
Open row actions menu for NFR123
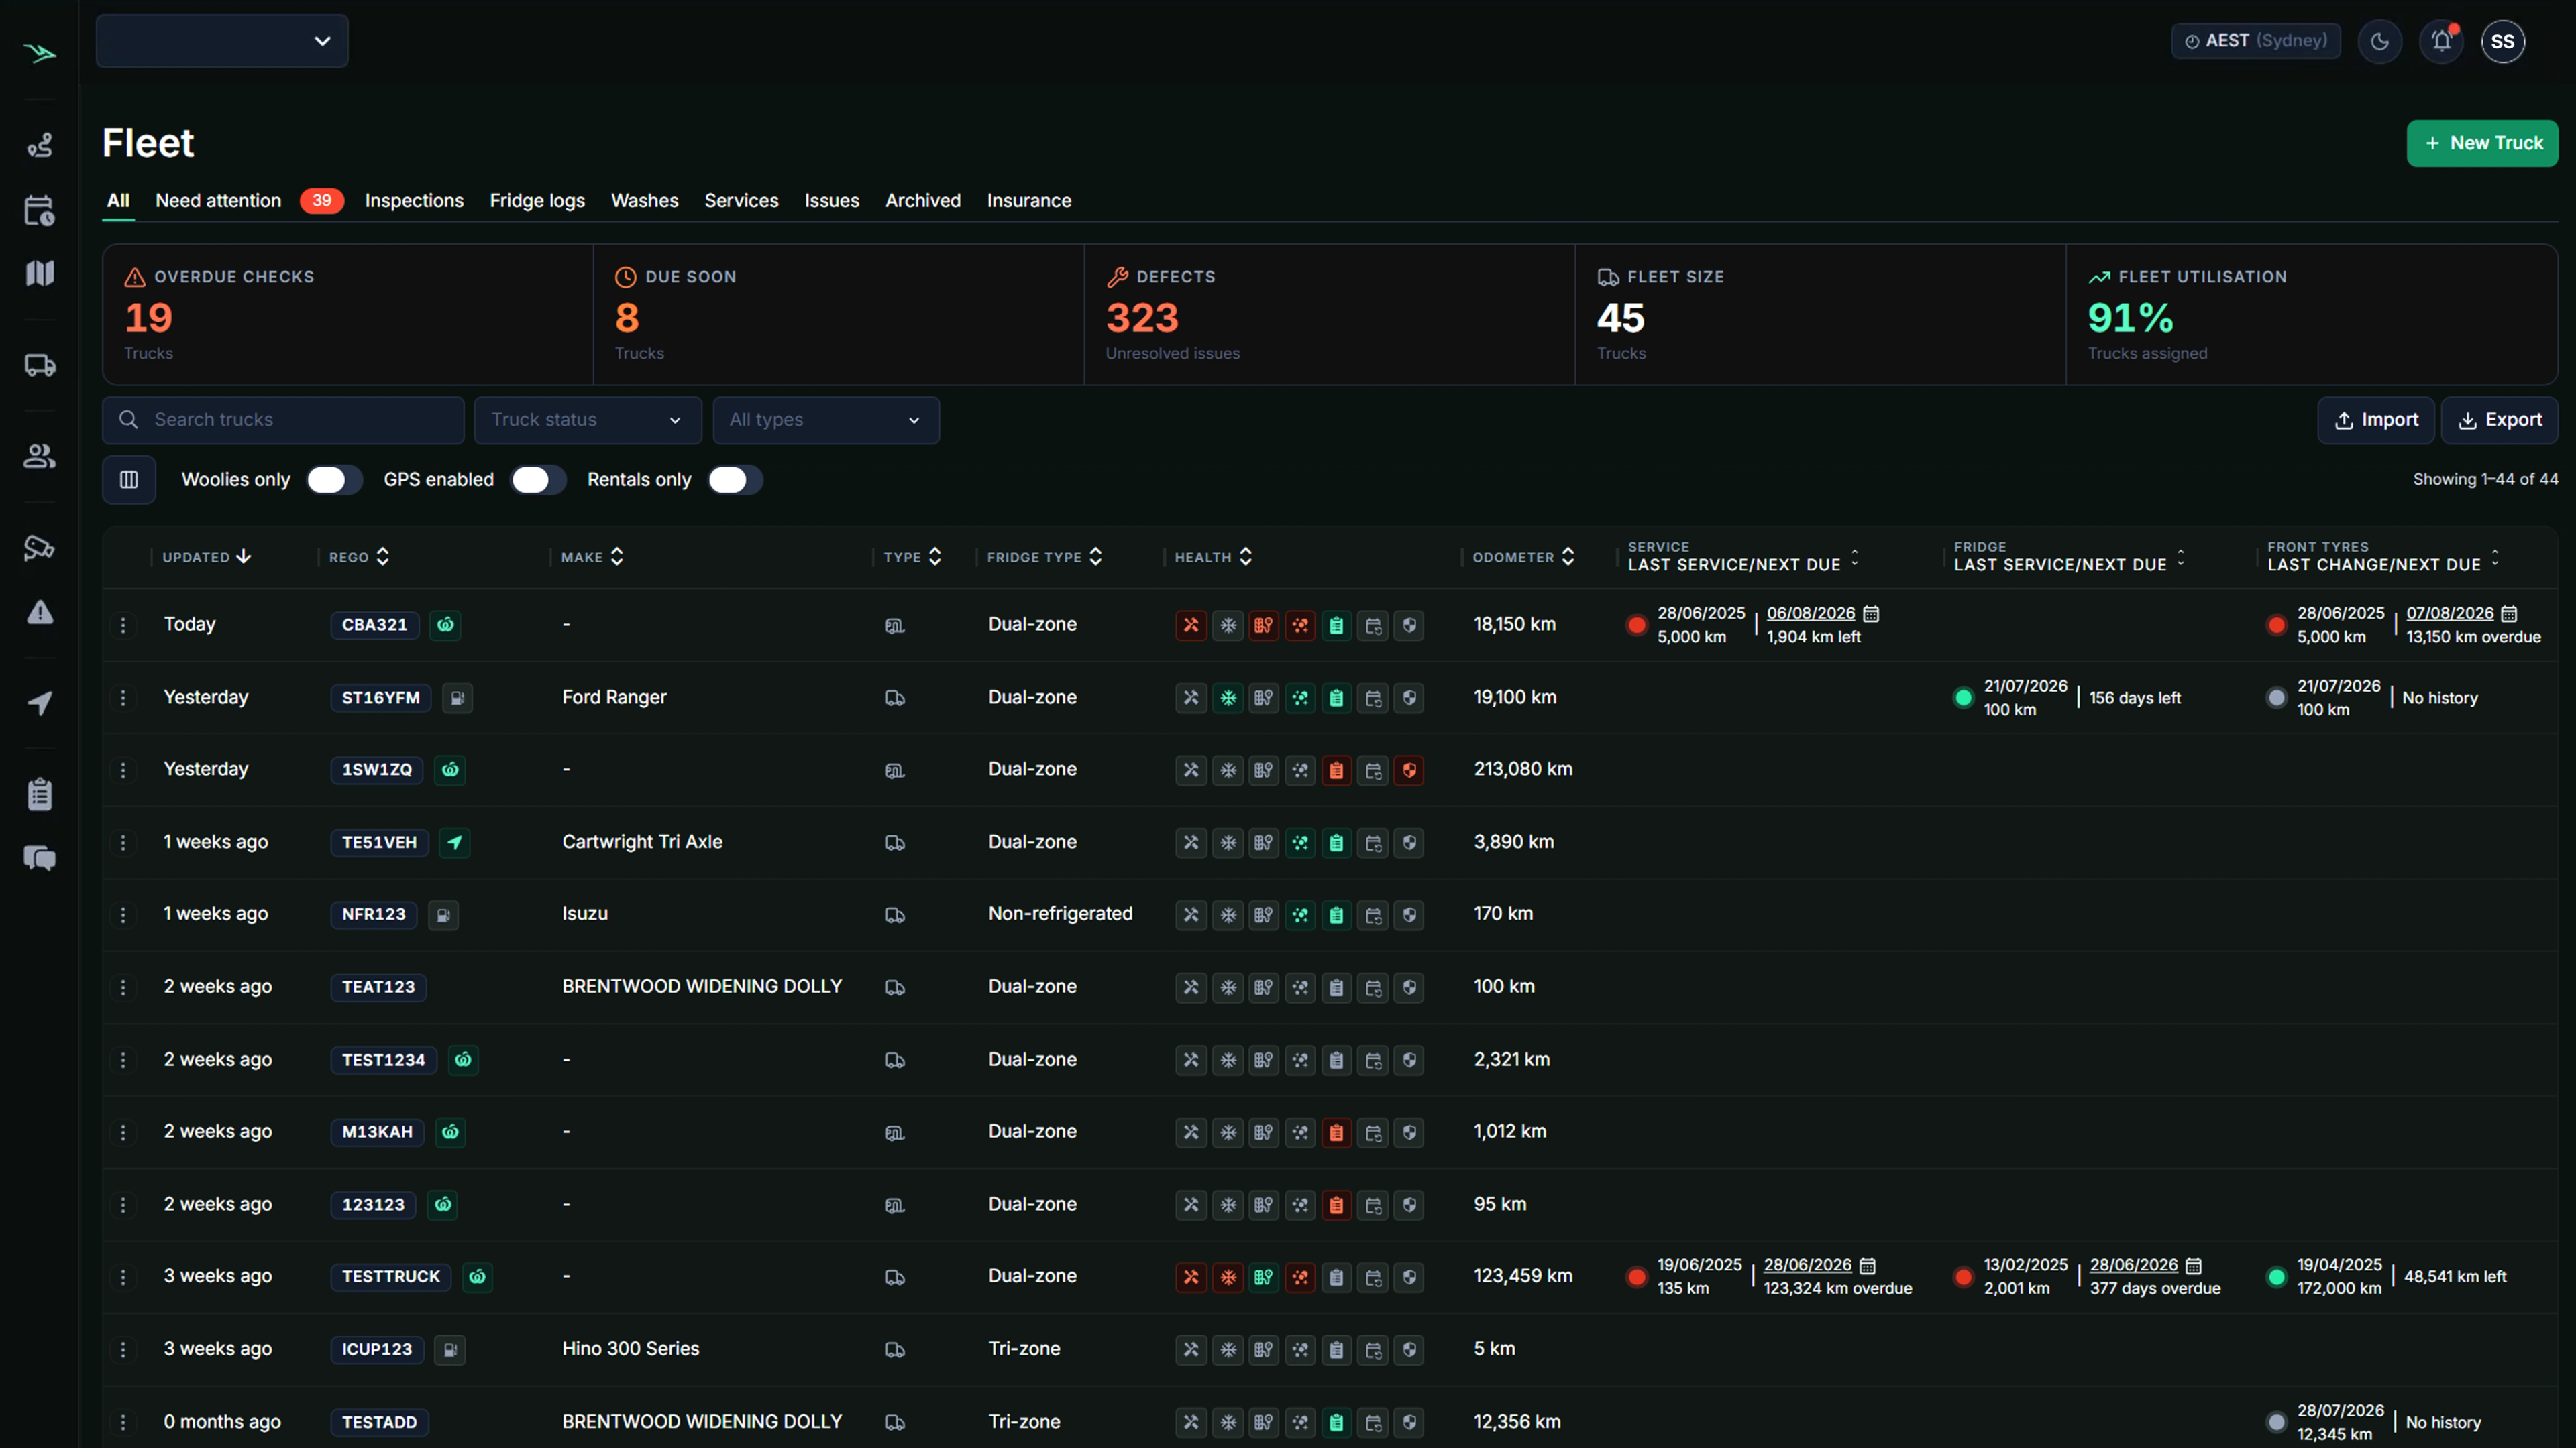point(123,914)
